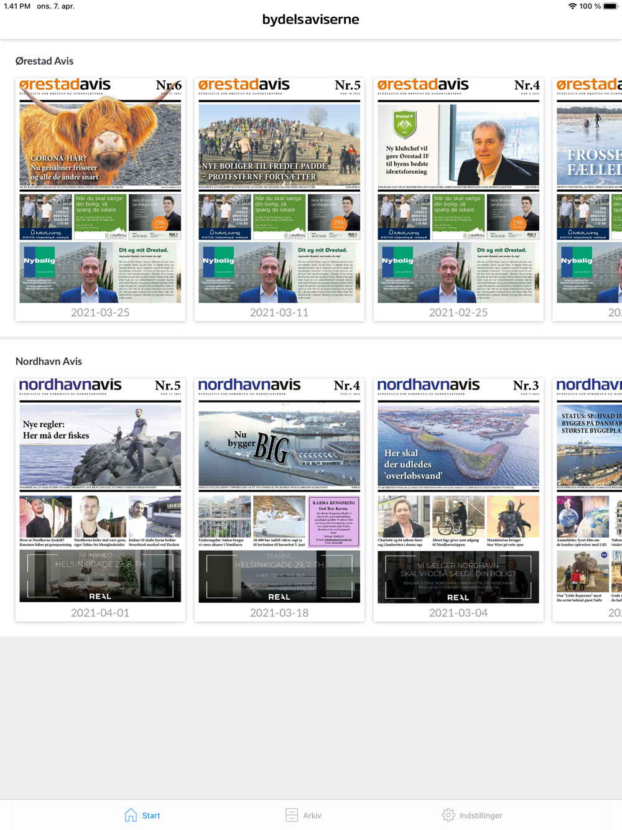
Task: Select the date 2021-03-18
Action: click(x=279, y=612)
